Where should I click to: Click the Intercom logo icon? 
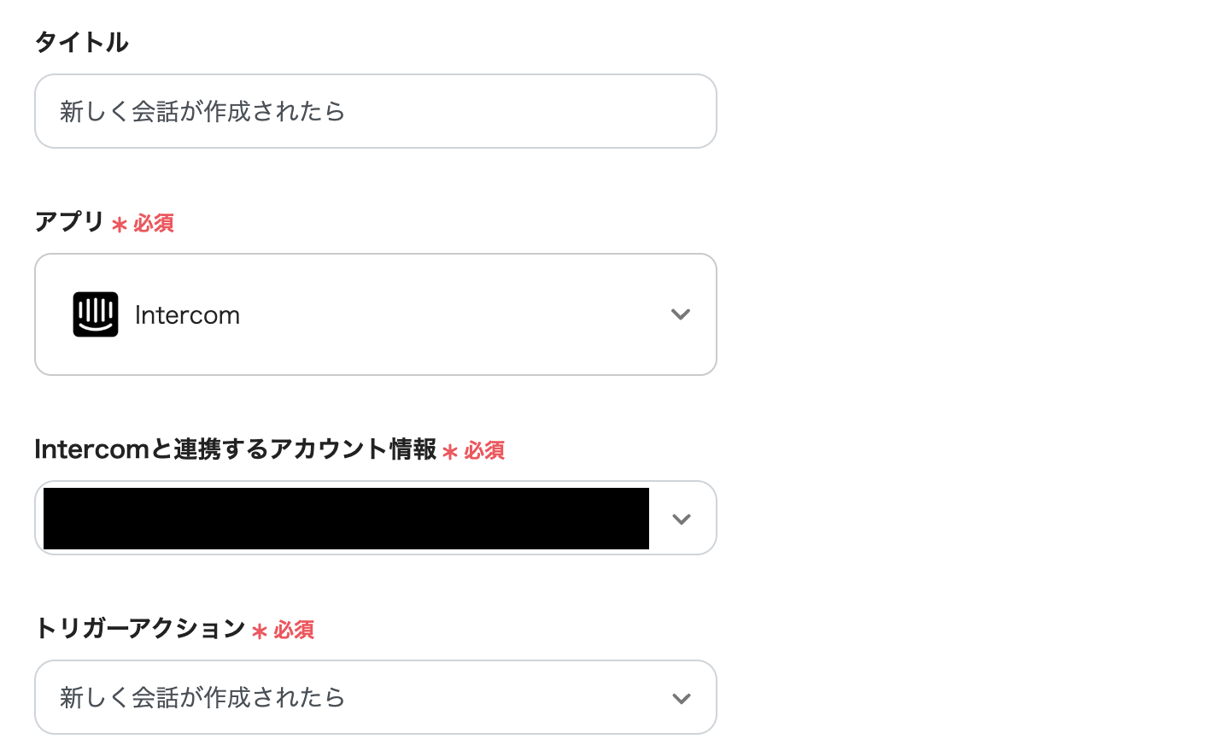pos(96,314)
